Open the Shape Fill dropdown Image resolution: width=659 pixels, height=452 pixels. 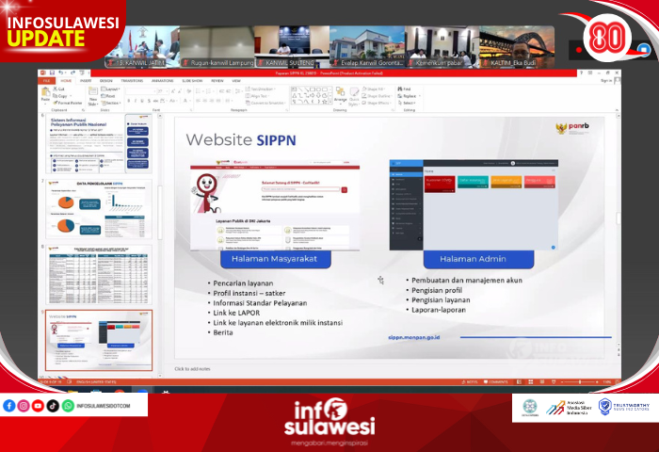click(374, 89)
